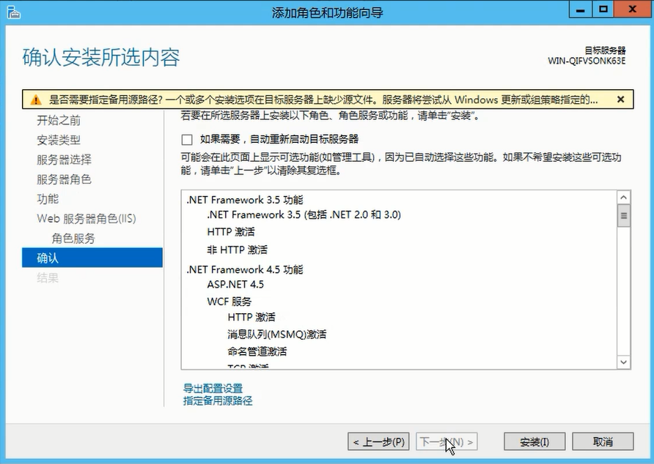Click the 导出配置设置 link

click(213, 389)
